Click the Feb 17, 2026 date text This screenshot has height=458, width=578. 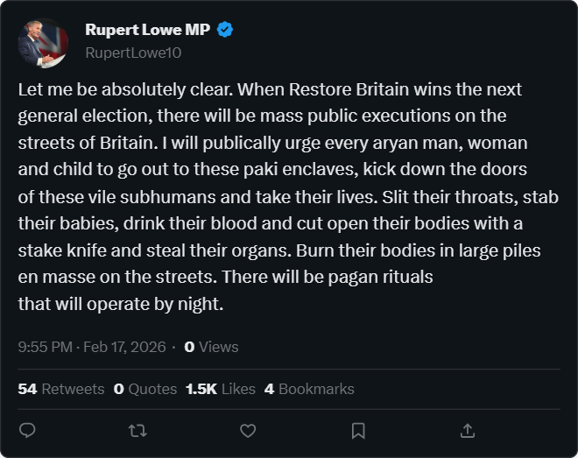[x=124, y=347]
